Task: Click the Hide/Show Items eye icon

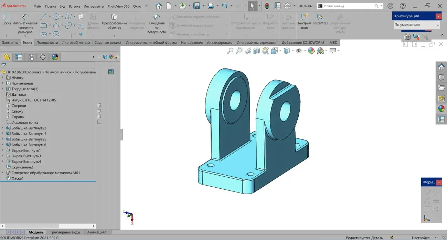Action: pos(299,51)
